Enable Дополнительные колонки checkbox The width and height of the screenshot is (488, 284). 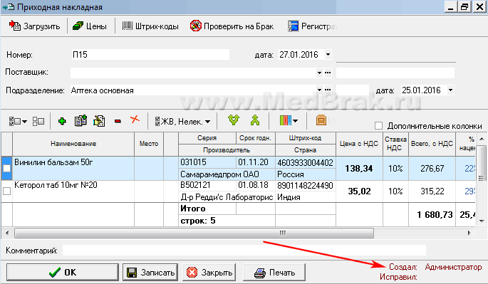pyautogui.click(x=378, y=126)
